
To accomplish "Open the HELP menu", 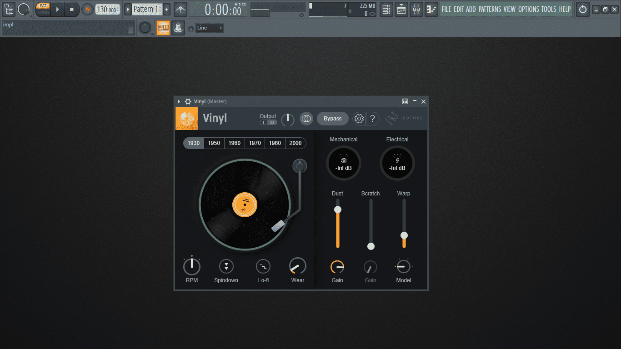I will [x=565, y=9].
